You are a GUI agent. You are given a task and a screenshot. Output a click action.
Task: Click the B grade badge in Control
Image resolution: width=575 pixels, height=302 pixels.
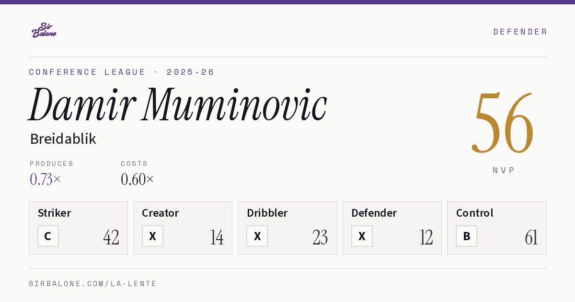coord(466,236)
